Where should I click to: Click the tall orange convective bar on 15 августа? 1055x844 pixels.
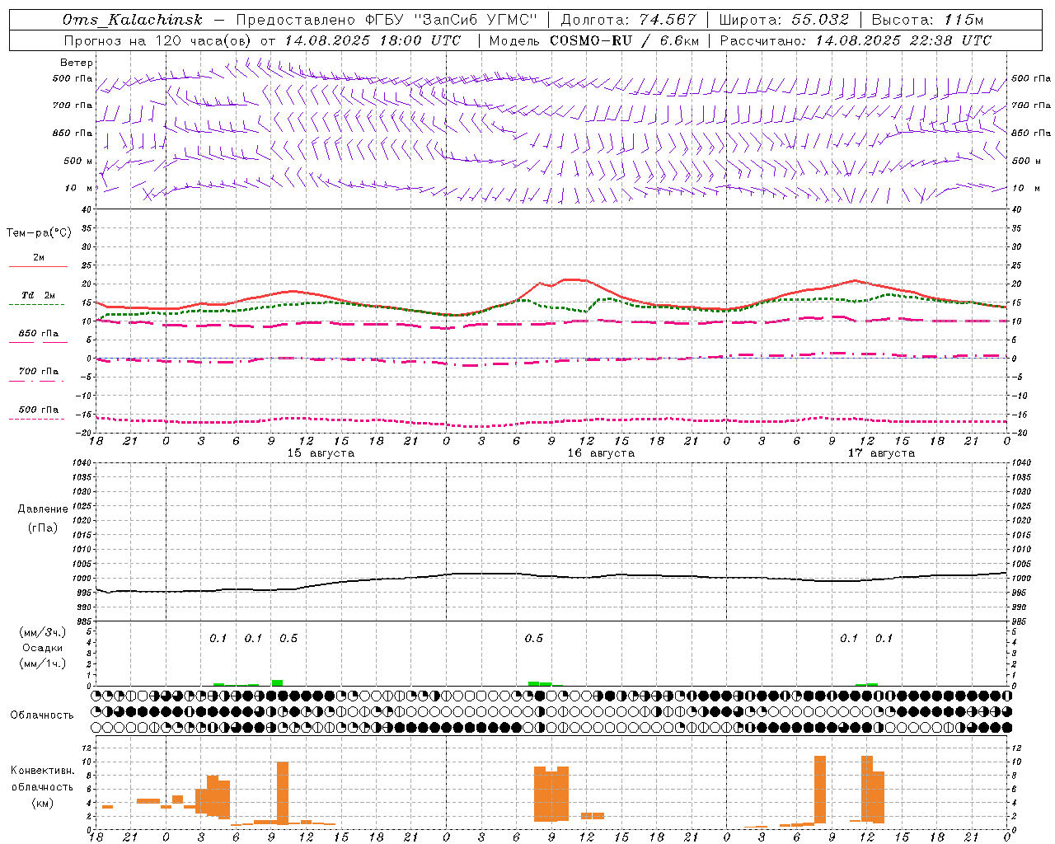coord(283,793)
